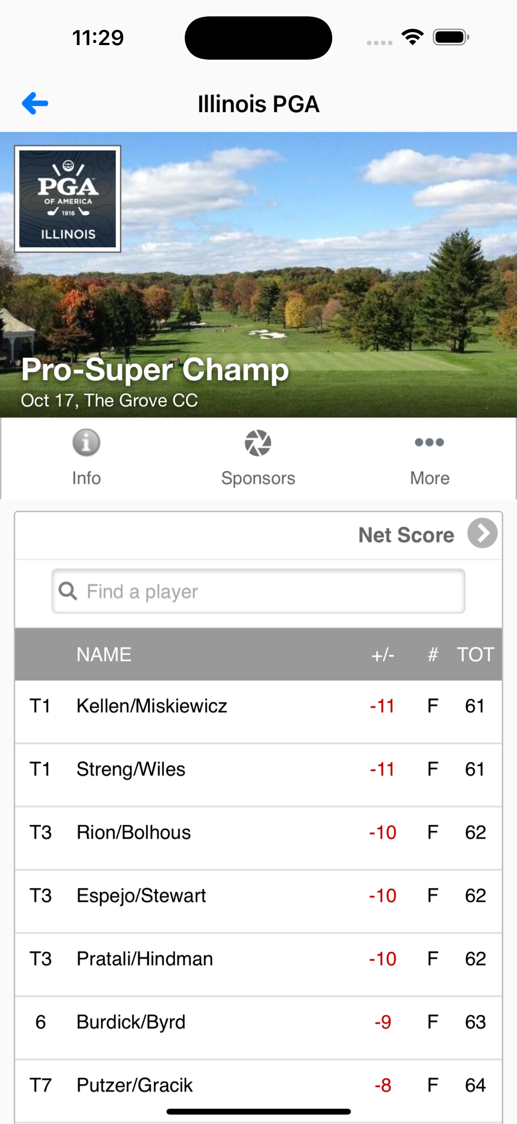Focus the Find a player field

click(x=258, y=591)
